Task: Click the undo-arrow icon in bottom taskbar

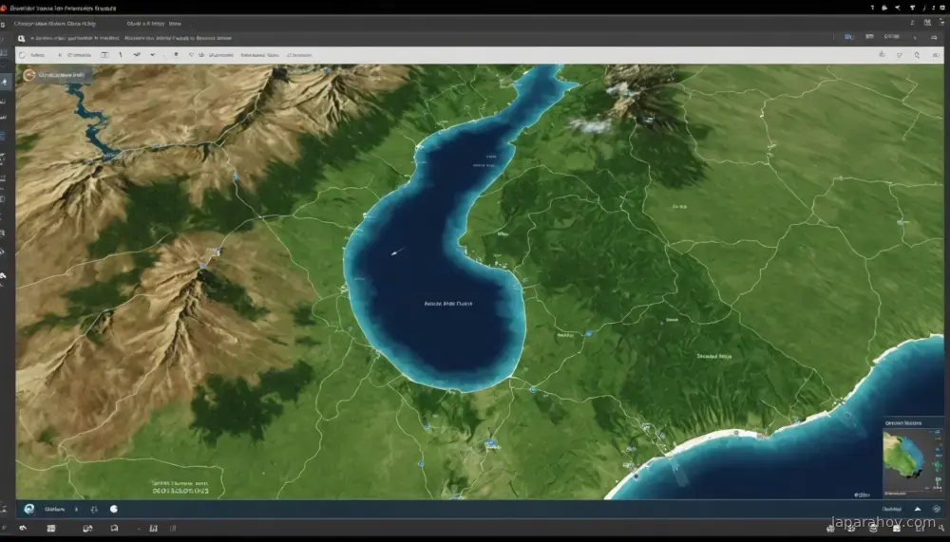Action: [x=23, y=529]
